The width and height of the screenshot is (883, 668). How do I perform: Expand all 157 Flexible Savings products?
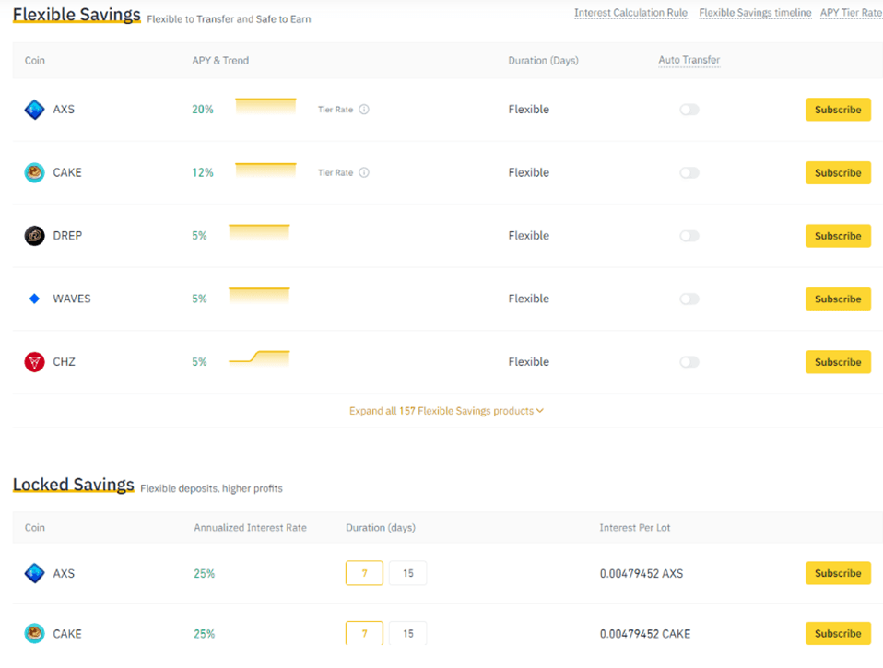pos(446,411)
